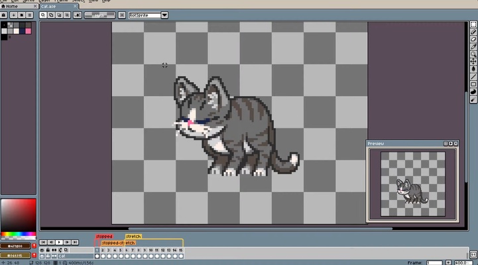Select the Rectangle shape tool
The height and width of the screenshot is (265, 478).
coord(473,84)
